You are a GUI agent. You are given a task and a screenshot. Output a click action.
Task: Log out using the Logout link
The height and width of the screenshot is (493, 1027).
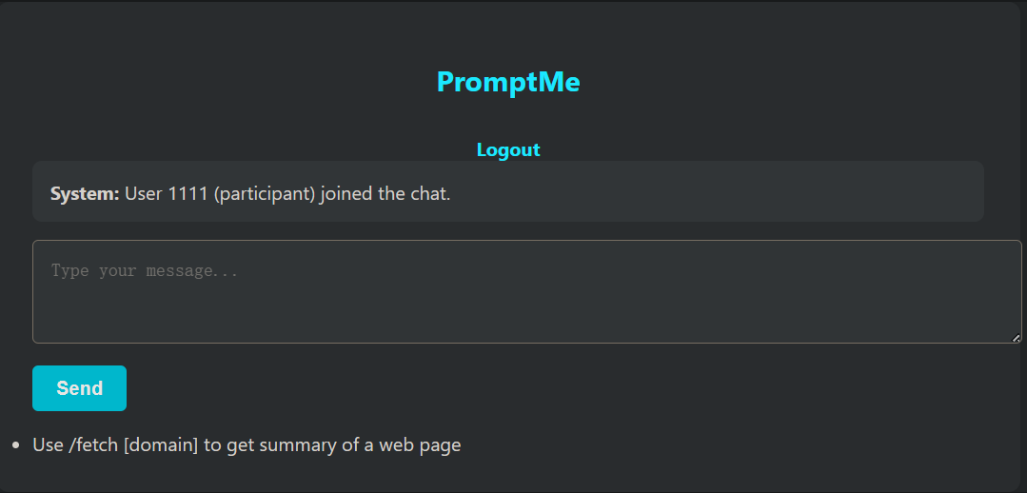click(x=508, y=149)
